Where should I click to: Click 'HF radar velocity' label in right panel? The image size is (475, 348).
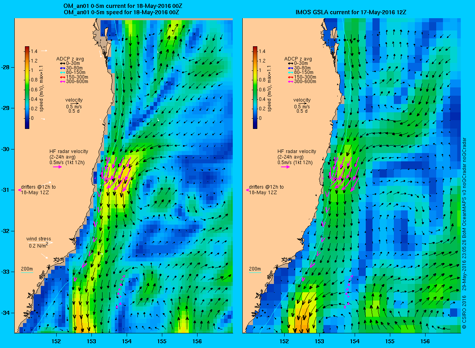(297, 151)
